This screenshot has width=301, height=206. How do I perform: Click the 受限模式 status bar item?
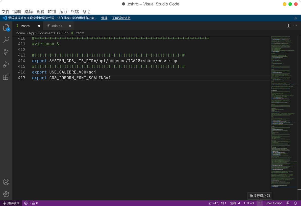tap(11, 203)
